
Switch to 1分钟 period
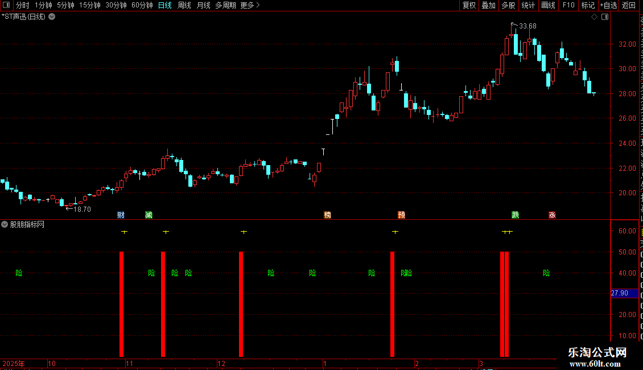(43, 5)
